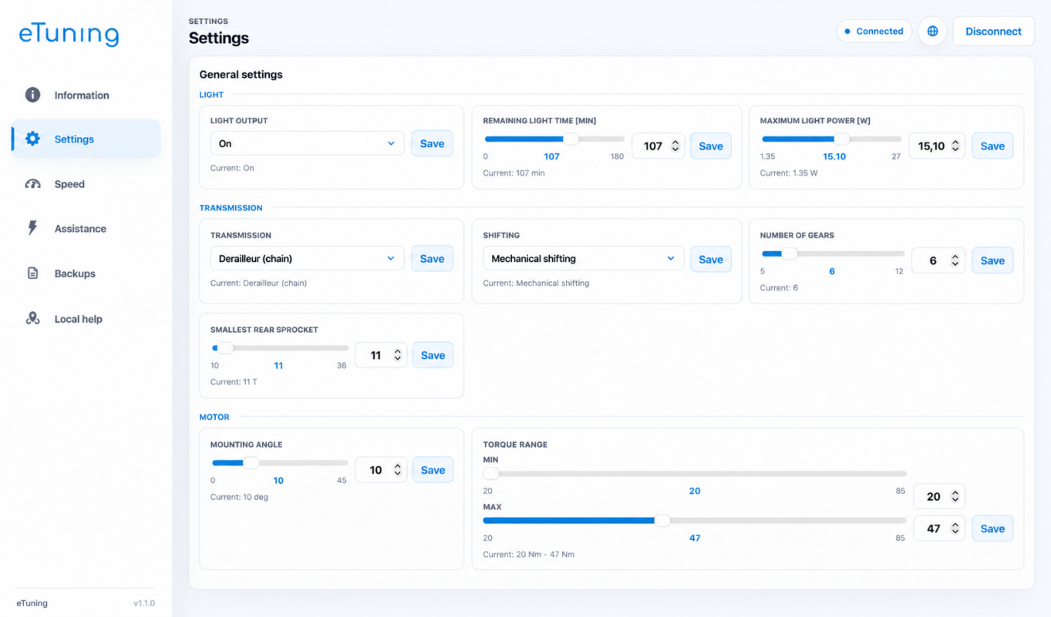Save the Remaining Light Time value

pyautogui.click(x=711, y=146)
